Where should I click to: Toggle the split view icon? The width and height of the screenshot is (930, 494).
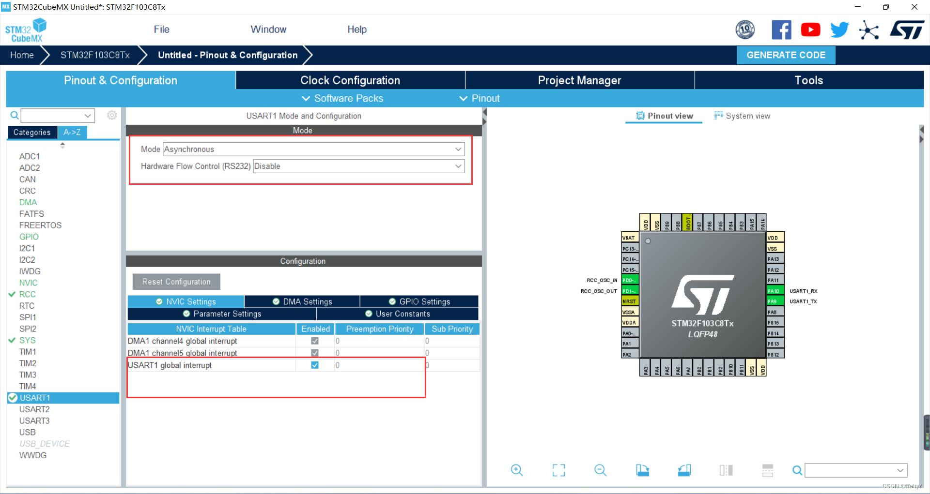726,470
